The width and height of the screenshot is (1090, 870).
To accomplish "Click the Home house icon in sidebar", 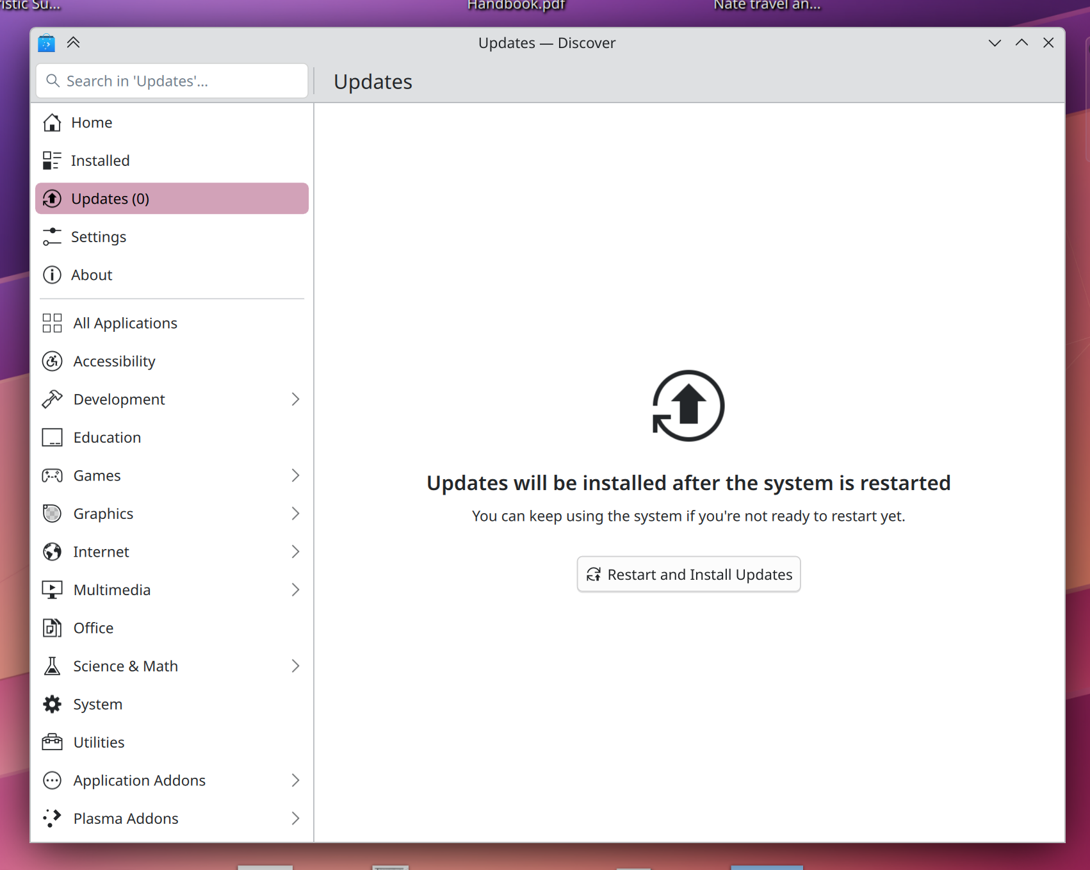I will pos(52,122).
